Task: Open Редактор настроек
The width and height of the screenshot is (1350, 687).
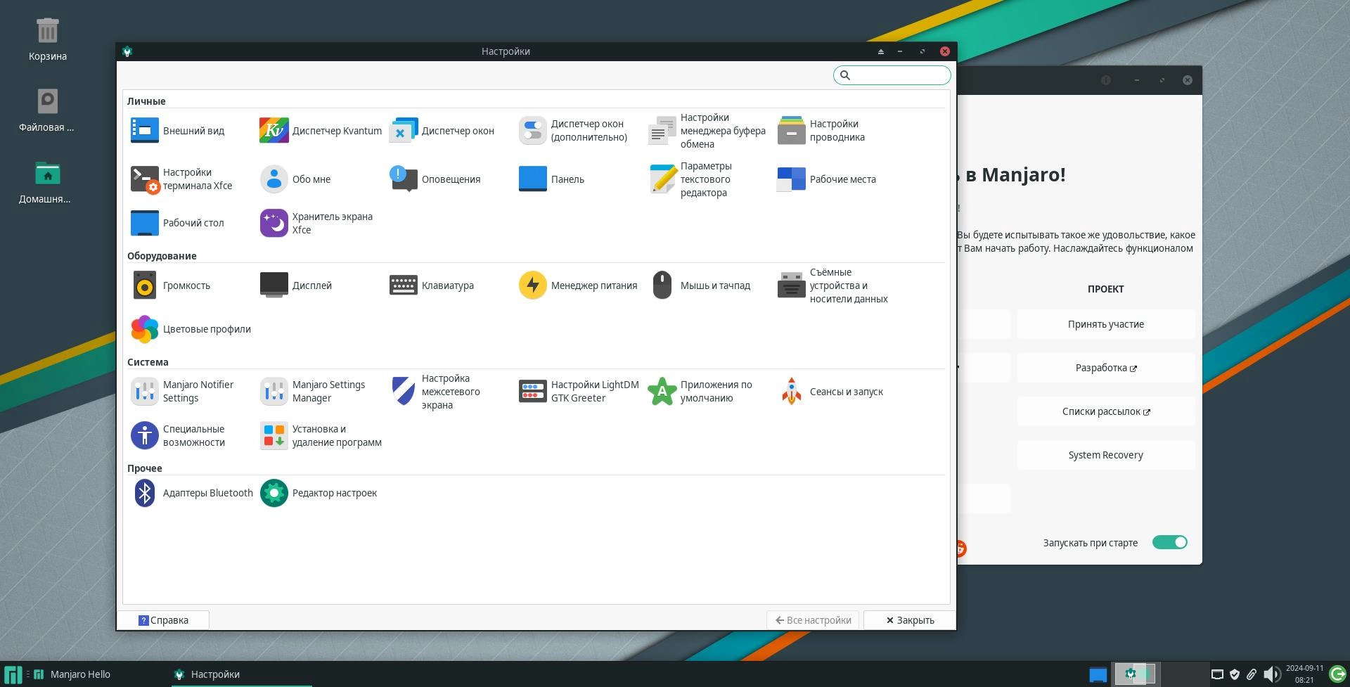Action: point(319,493)
